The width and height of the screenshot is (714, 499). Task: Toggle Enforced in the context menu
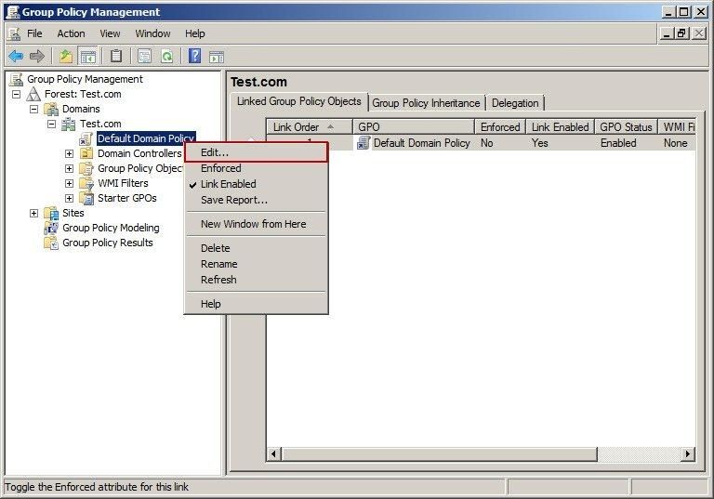point(256,168)
